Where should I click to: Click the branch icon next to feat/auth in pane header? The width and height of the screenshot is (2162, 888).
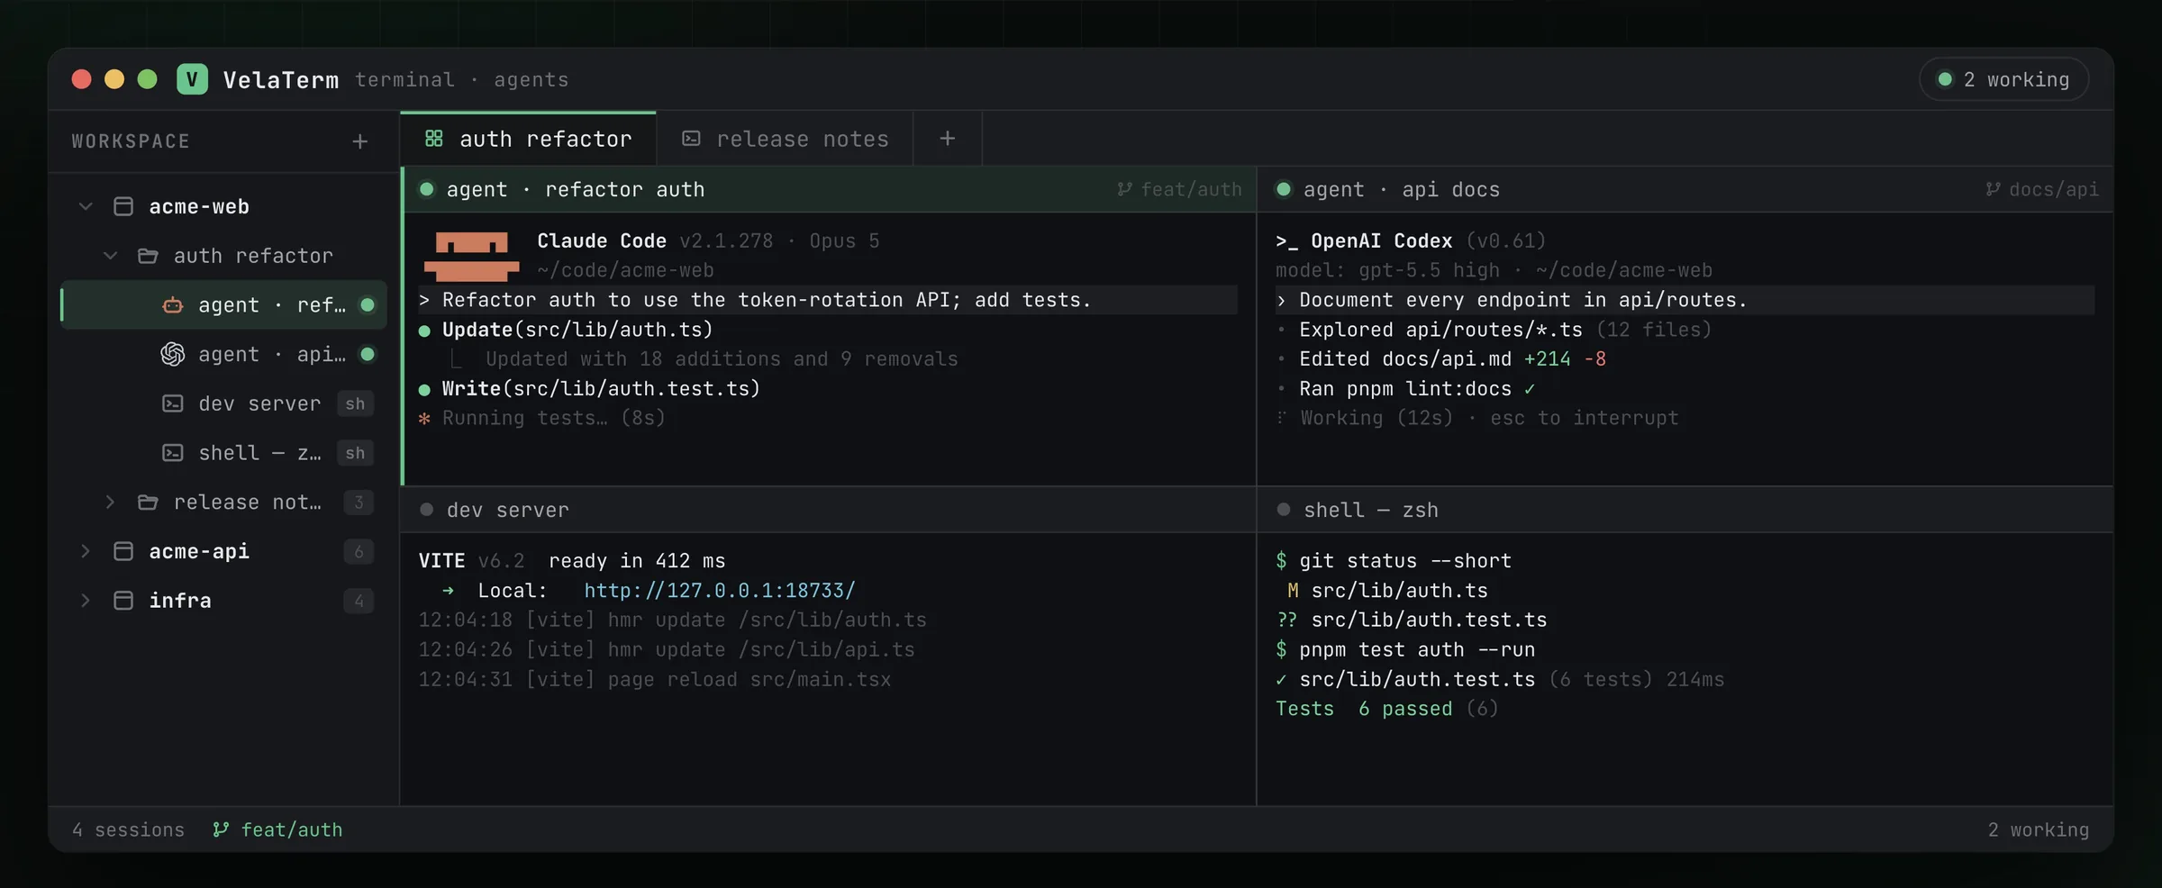click(x=1124, y=189)
